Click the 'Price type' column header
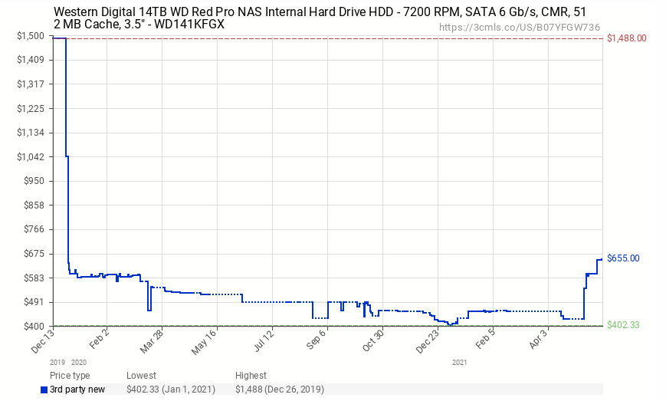666x401 pixels. click(70, 376)
